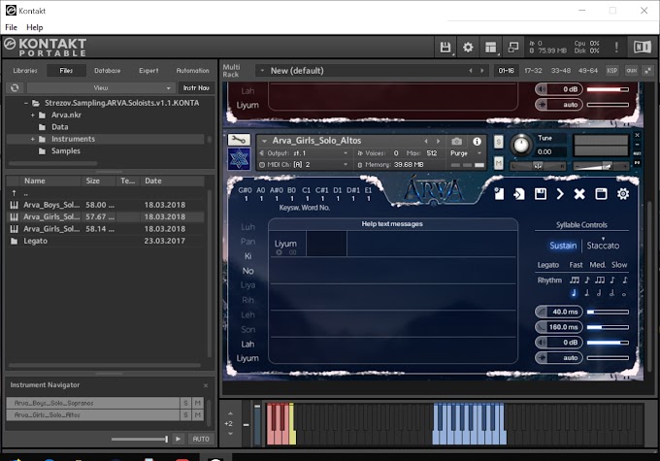Adjust the 40.0 ms slider
The height and width of the screenshot is (461, 660).
pos(608,312)
